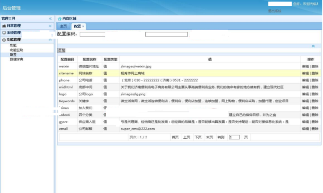The height and width of the screenshot is (193, 323).
Task: Expand the 日常管理 accordion chevron
Action: pos(50,26)
